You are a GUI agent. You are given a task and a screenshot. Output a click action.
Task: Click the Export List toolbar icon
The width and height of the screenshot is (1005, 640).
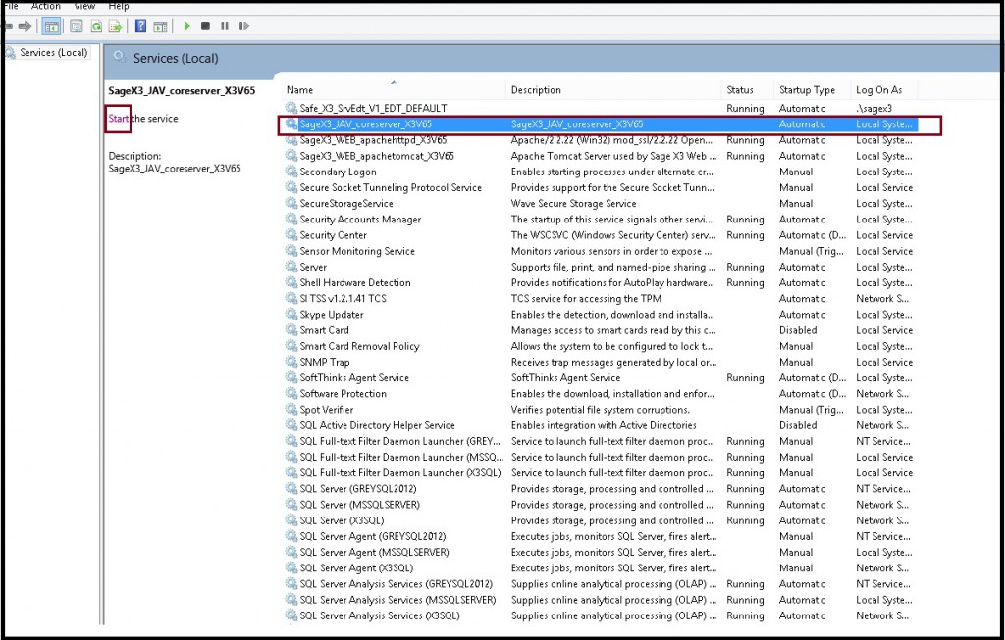pos(116,26)
